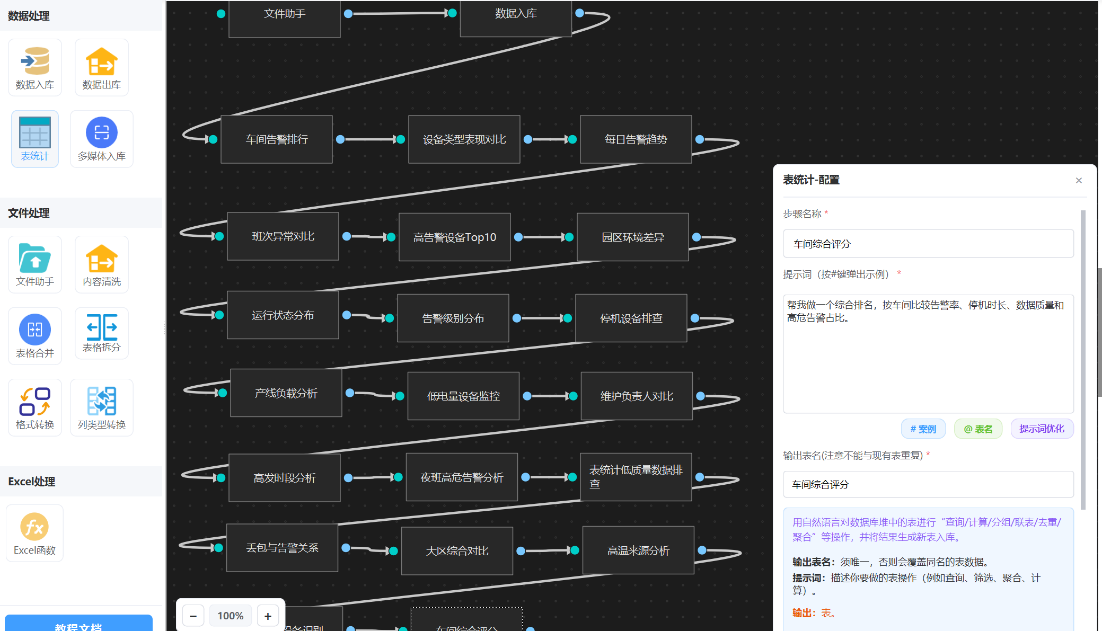Click the 输出表名 input field

[928, 484]
